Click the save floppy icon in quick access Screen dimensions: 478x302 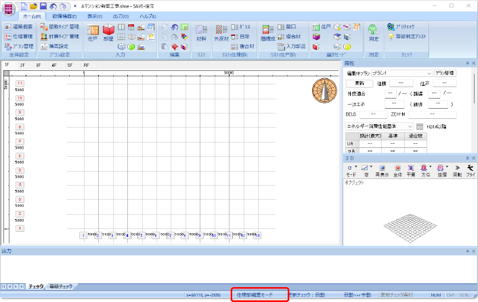43,6
